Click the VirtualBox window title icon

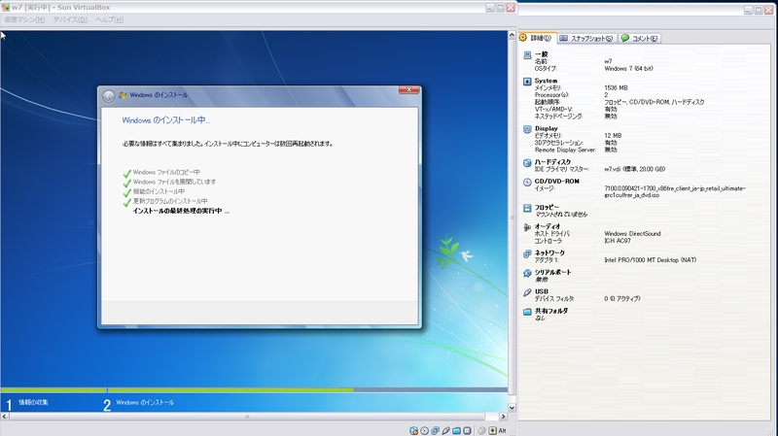click(x=6, y=8)
